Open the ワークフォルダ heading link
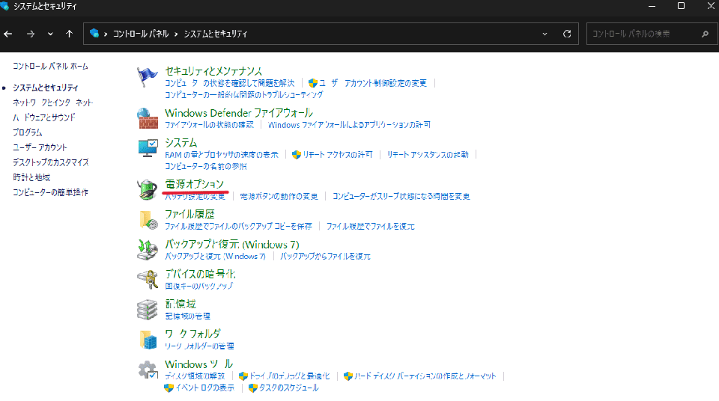Image resolution: width=719 pixels, height=401 pixels. point(192,334)
